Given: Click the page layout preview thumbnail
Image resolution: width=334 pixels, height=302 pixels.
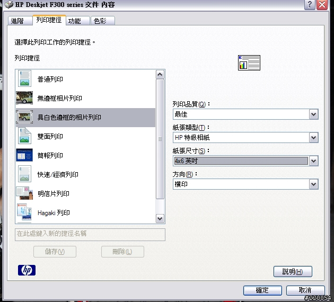Looking at the screenshot, I should (249, 63).
